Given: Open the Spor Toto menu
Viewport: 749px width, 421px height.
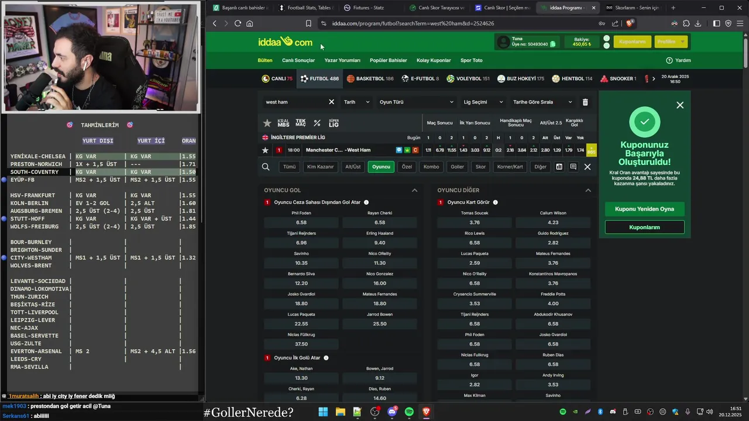Looking at the screenshot, I should 472,60.
